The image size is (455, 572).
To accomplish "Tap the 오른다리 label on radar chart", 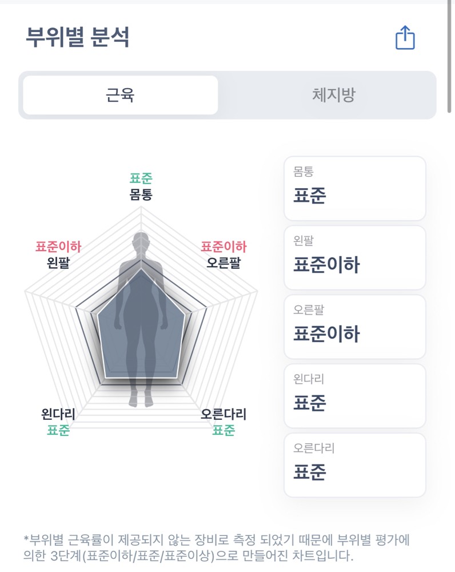I will 223,414.
